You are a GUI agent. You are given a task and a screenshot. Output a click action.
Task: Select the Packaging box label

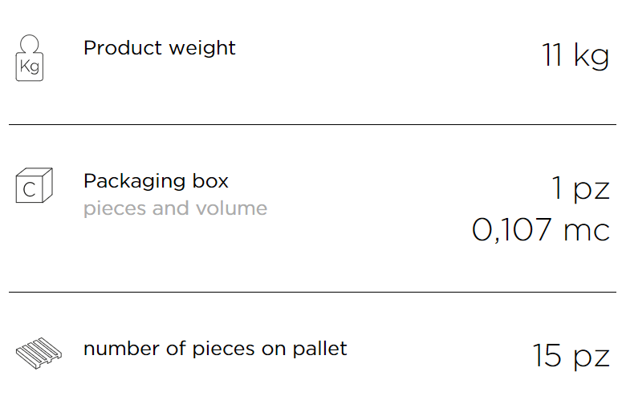coord(156,182)
